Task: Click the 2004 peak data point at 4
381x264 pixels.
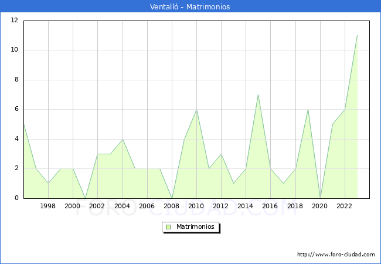Action: tap(123, 139)
